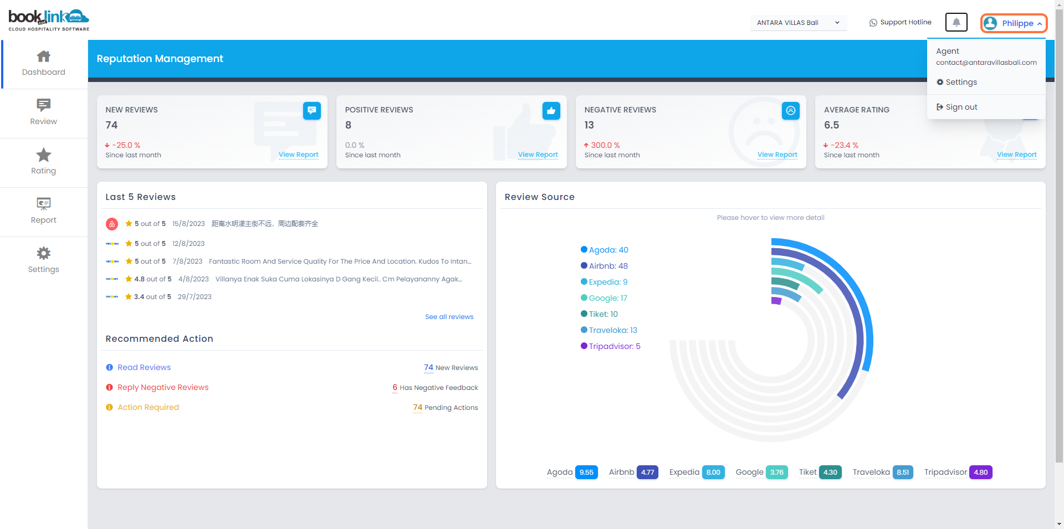Click Tripadvisor 4.80 rating badge
Image resolution: width=1064 pixels, height=529 pixels.
pos(981,472)
